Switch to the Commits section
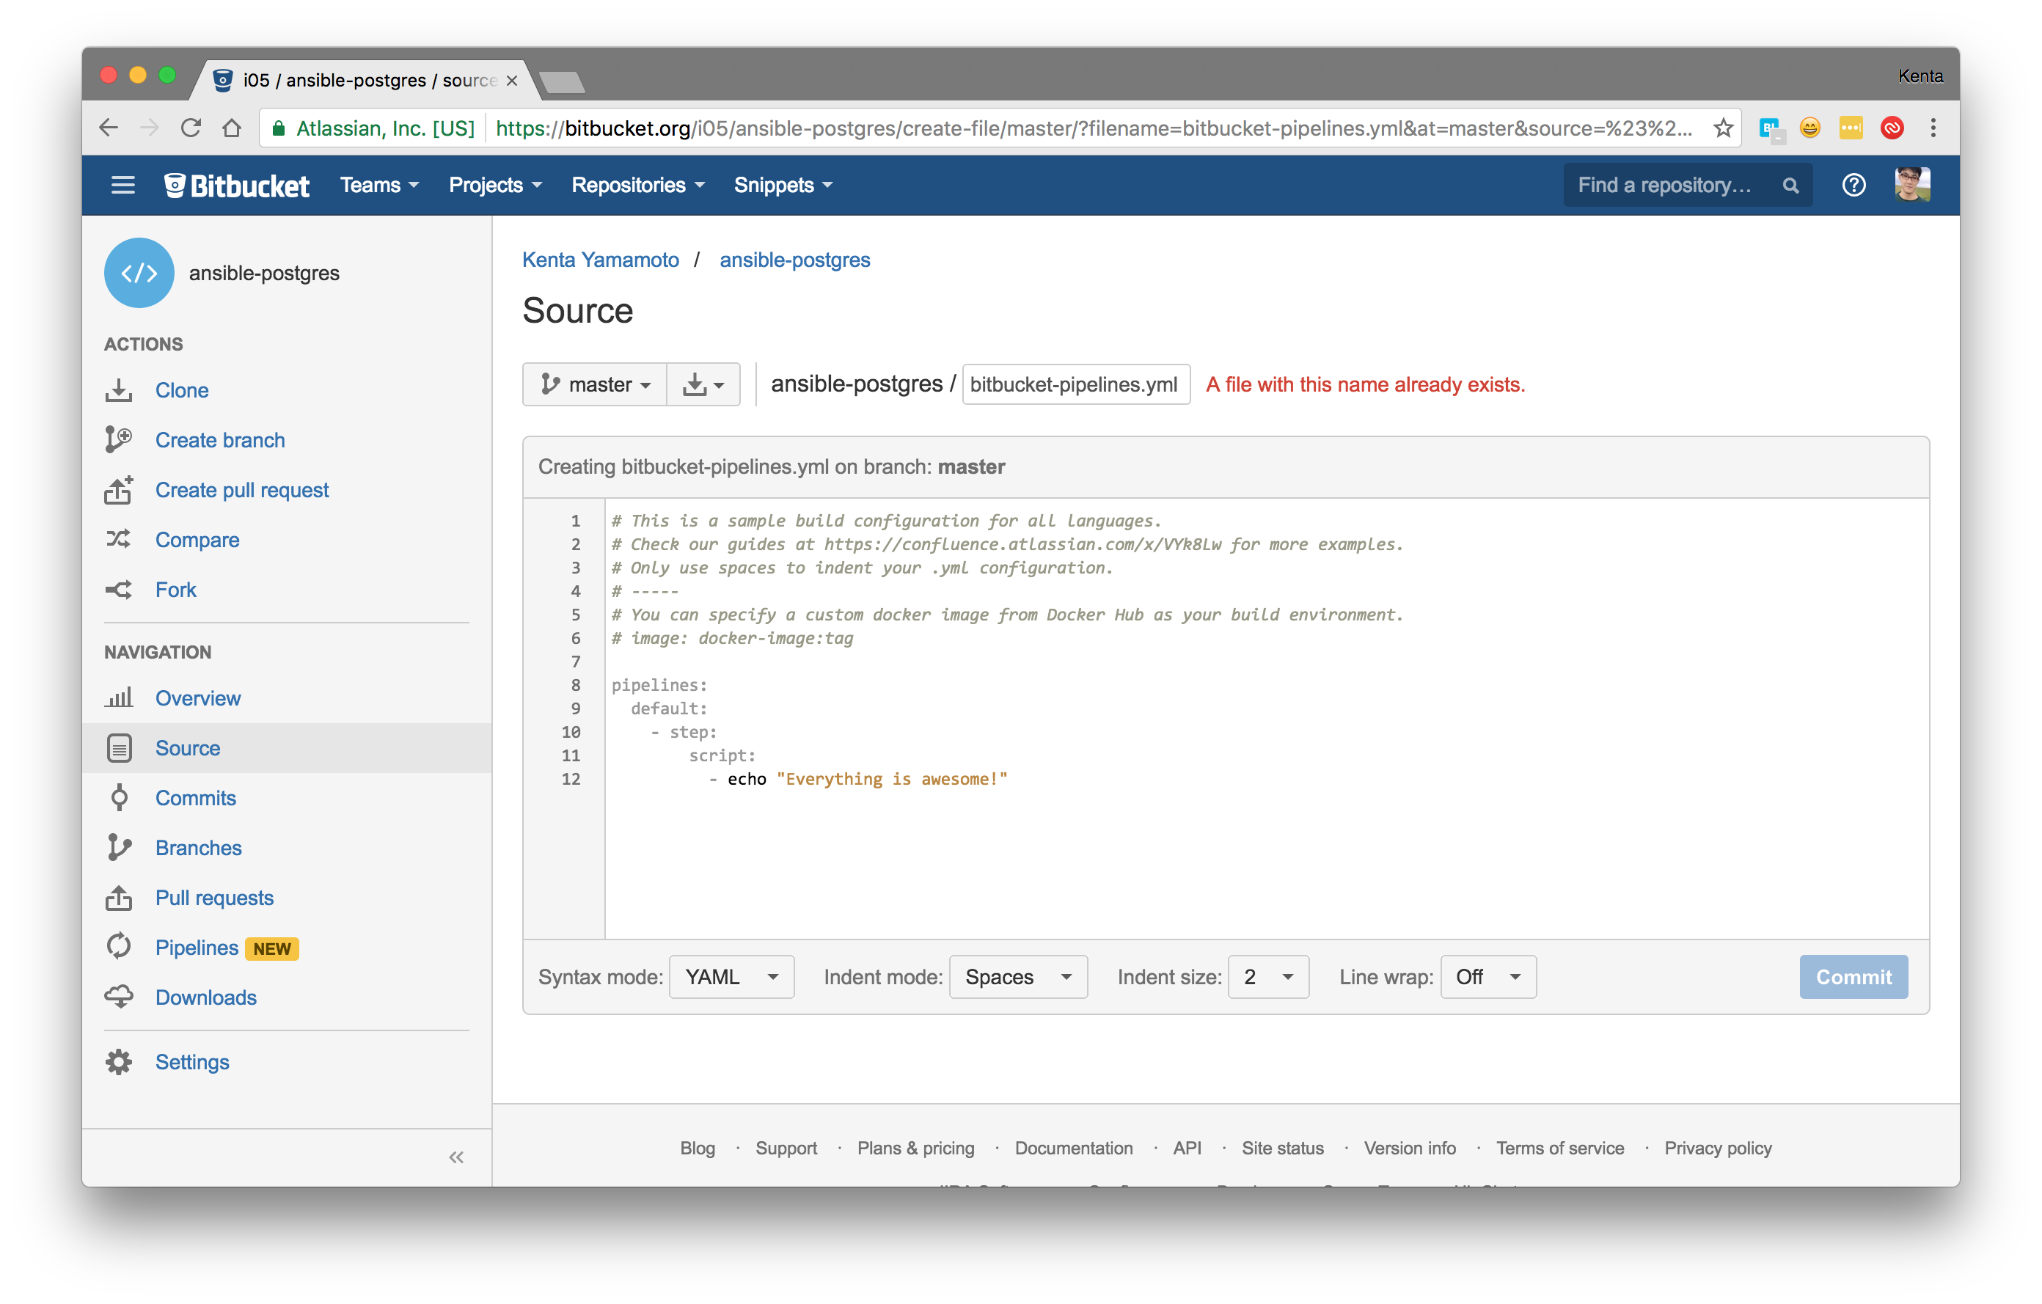 [195, 798]
